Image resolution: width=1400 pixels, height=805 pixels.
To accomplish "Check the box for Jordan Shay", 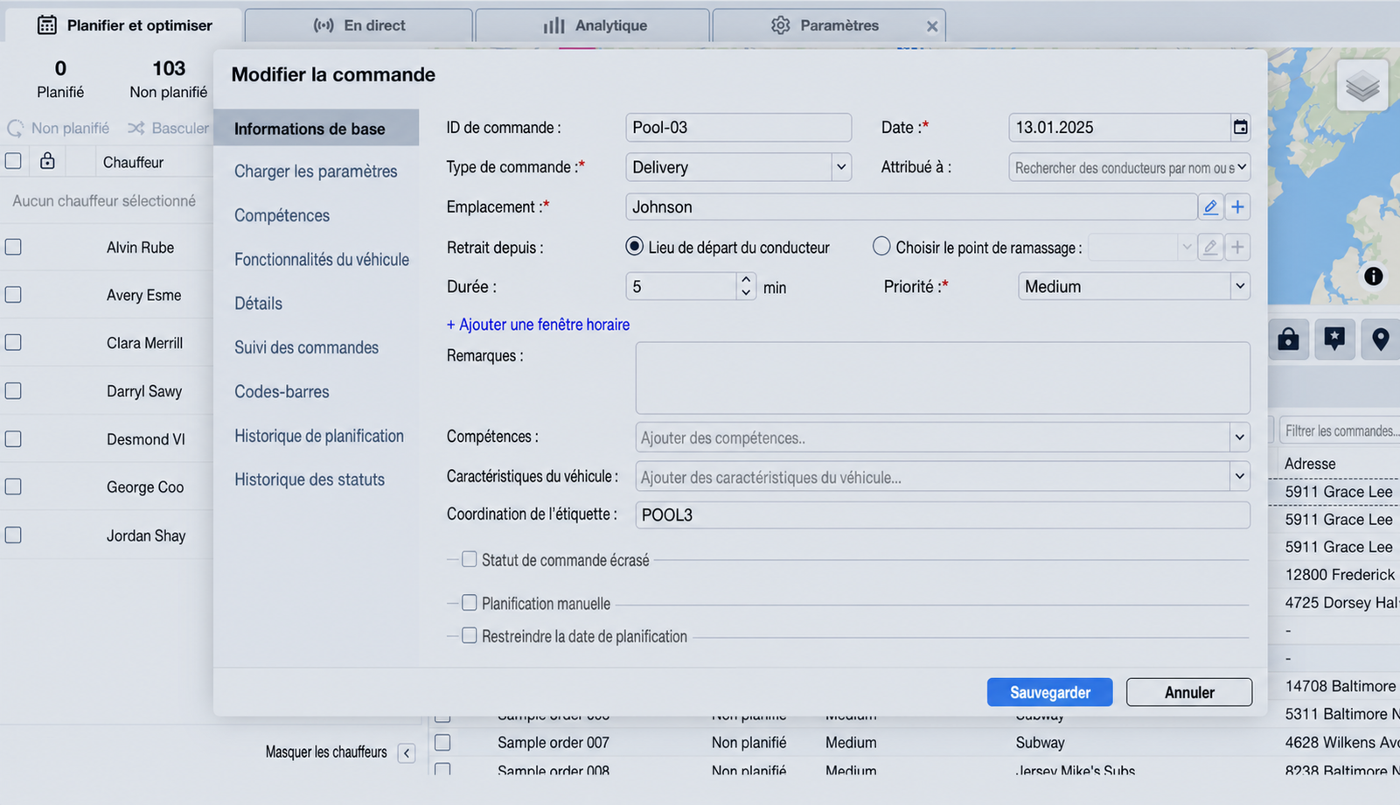I will [13, 535].
